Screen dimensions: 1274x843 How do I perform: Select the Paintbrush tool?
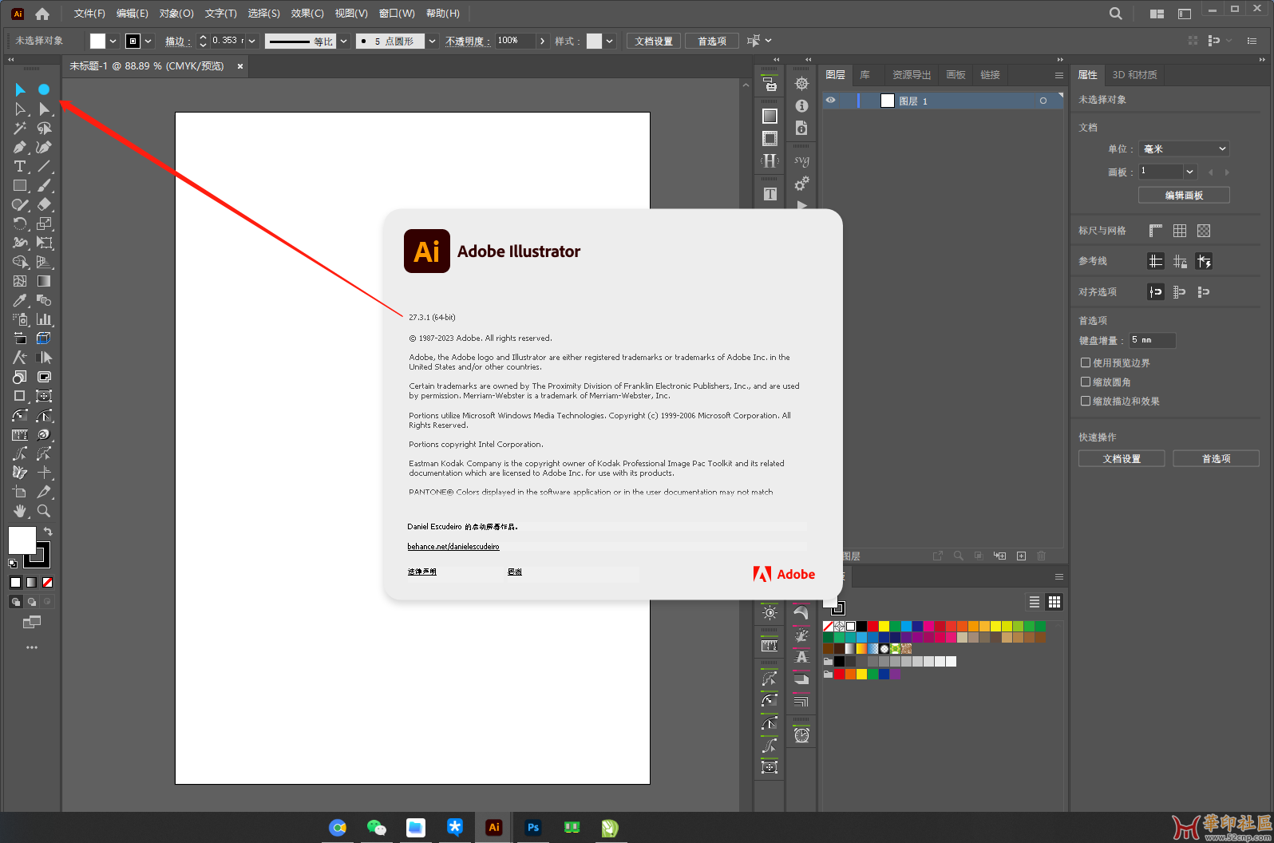(x=44, y=185)
